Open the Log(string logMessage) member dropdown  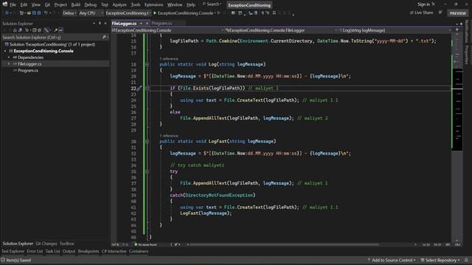(395, 30)
